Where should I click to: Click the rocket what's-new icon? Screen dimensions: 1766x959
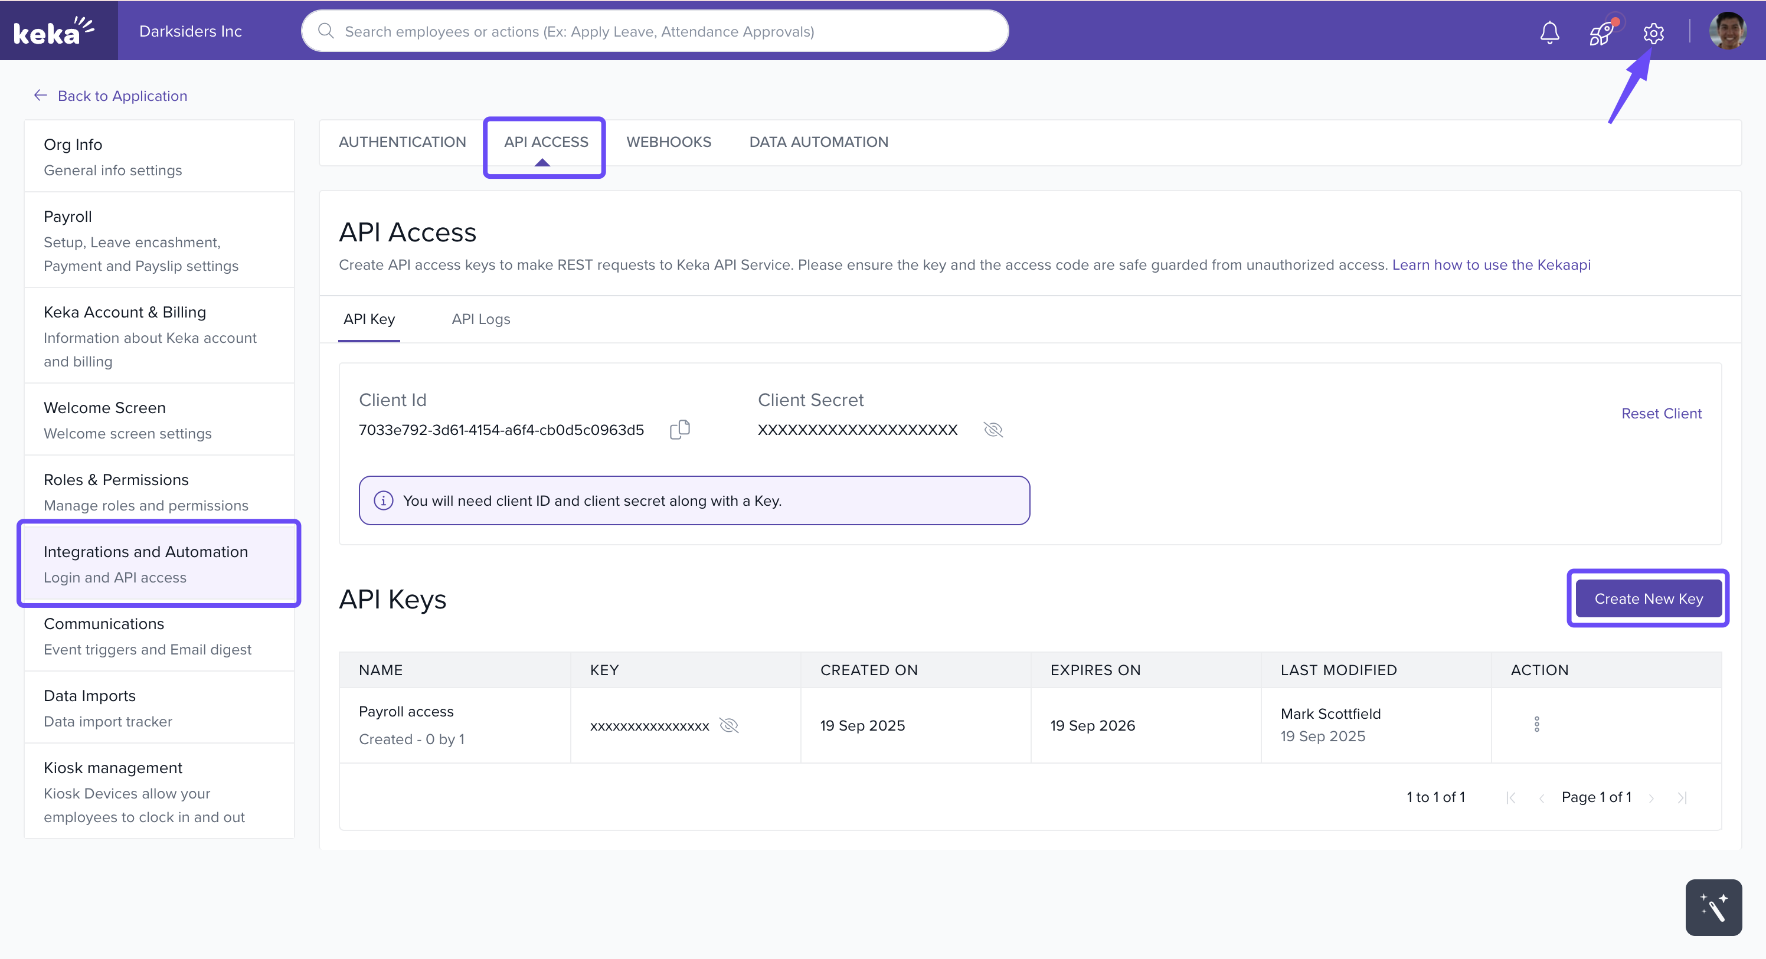click(1601, 32)
